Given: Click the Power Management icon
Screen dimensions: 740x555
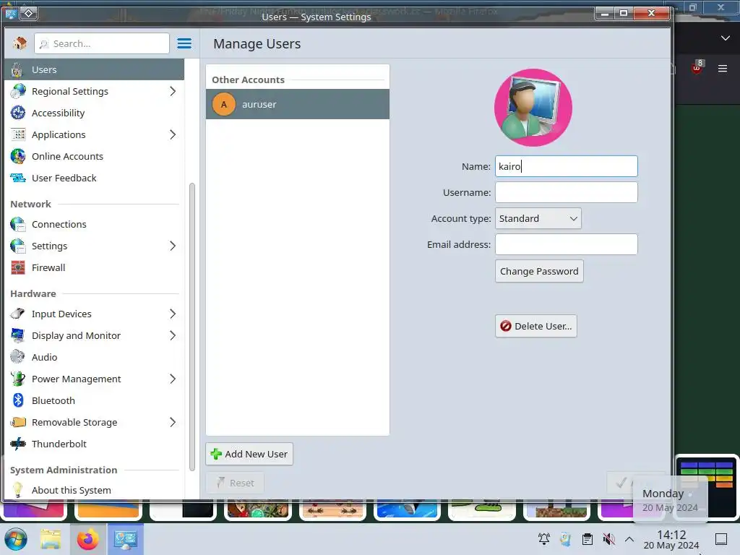Looking at the screenshot, I should tap(17, 379).
